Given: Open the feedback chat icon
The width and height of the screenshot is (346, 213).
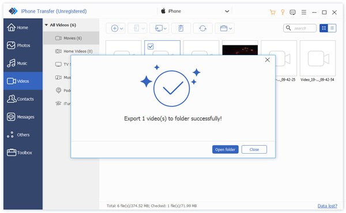Looking at the screenshot, I should click(x=292, y=12).
